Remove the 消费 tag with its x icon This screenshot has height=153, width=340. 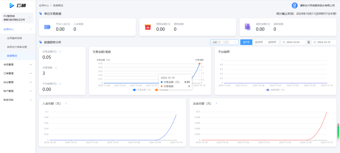(x=219, y=42)
